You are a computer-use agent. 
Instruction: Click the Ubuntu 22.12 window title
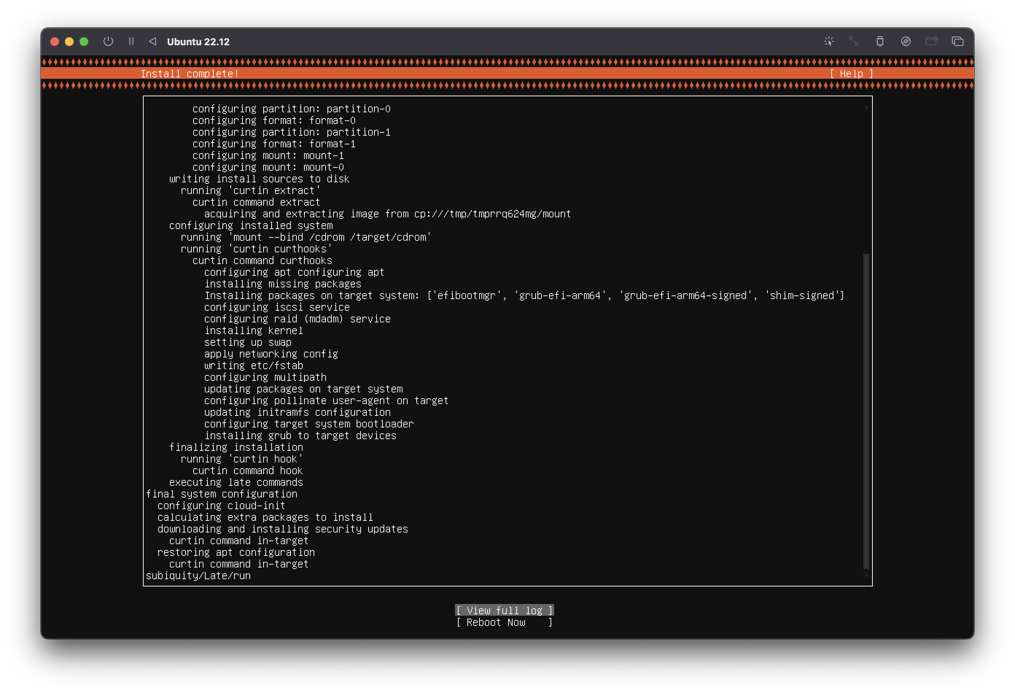click(x=198, y=42)
